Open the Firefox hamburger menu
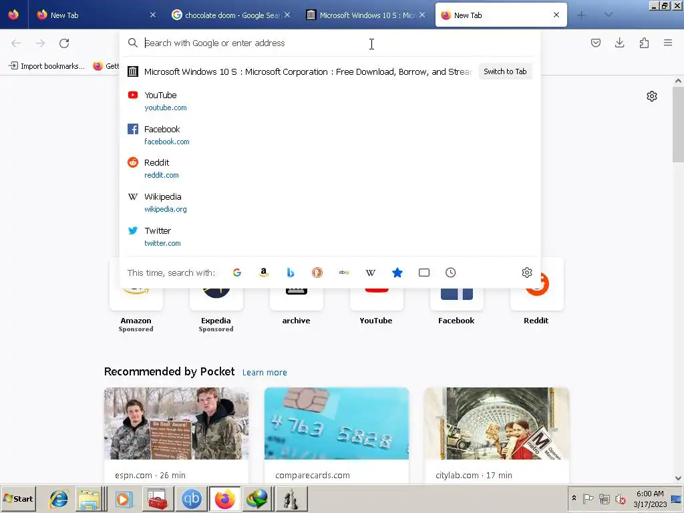This screenshot has height=513, width=684. (668, 43)
